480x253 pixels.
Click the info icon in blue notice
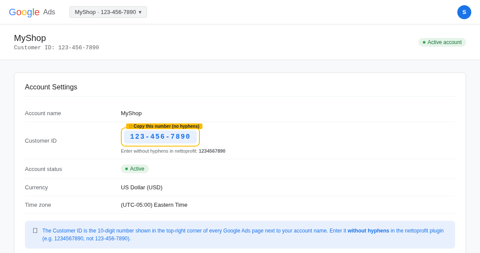tap(35, 231)
